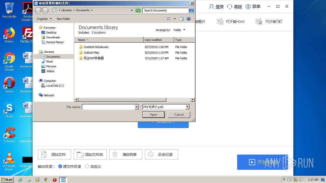This screenshot has height=183, width=326.
Task: Click the back navigation arrow in dialog
Action: 38,10
